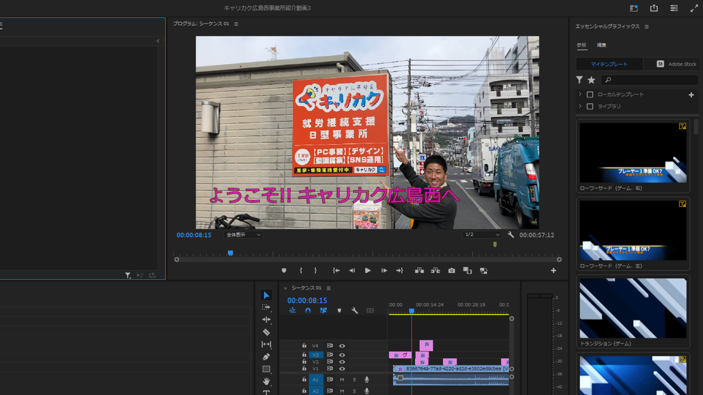Viewport: 703px width, 395px height.
Task: Target video track V3 label
Action: [316, 355]
